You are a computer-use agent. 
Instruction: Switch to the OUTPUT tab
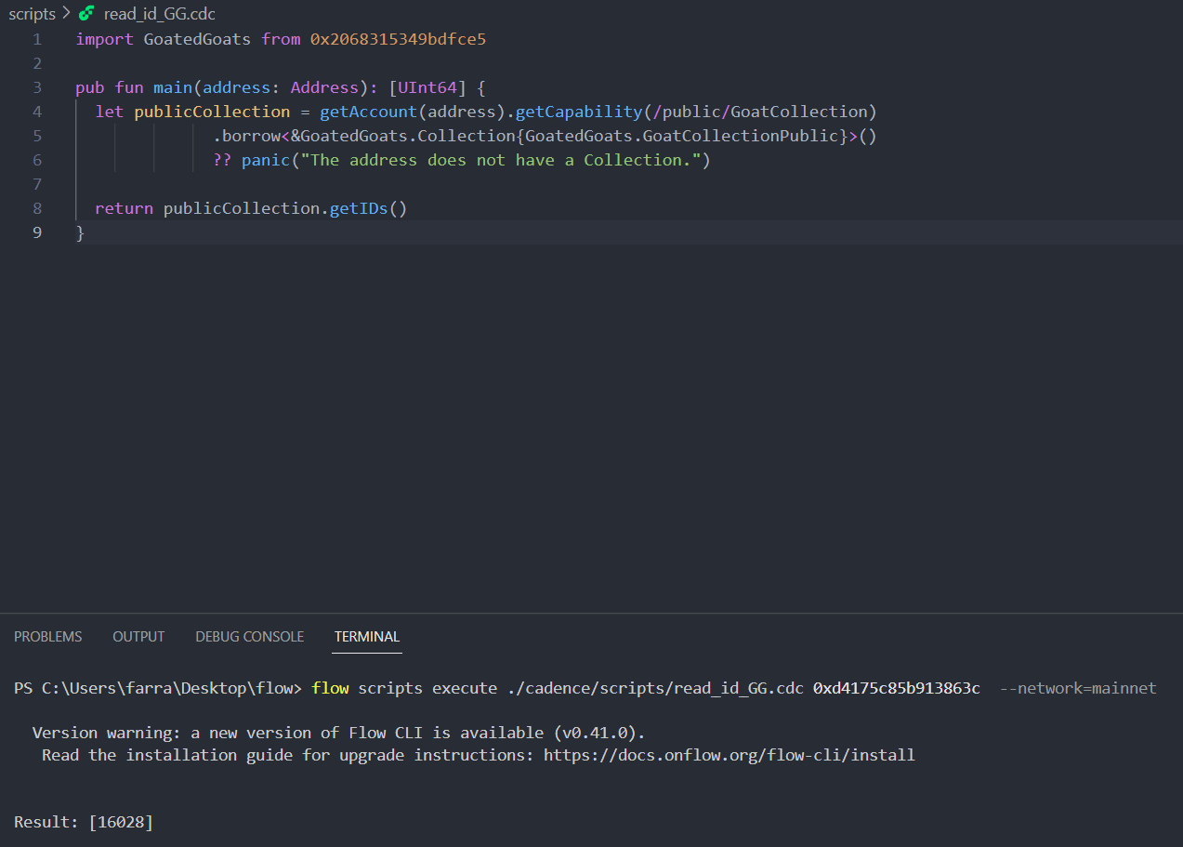138,637
